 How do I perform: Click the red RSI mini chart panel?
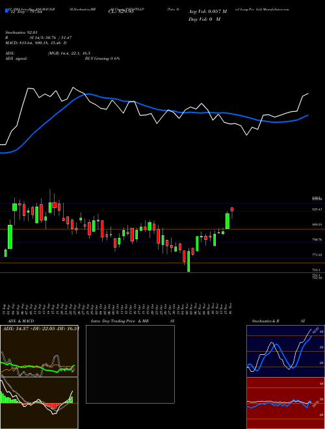coord(285,403)
